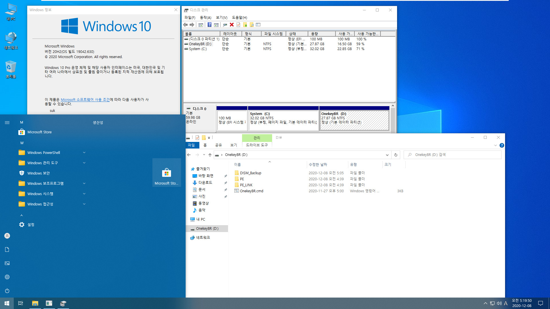Click Explorer refresh button

(x=396, y=155)
